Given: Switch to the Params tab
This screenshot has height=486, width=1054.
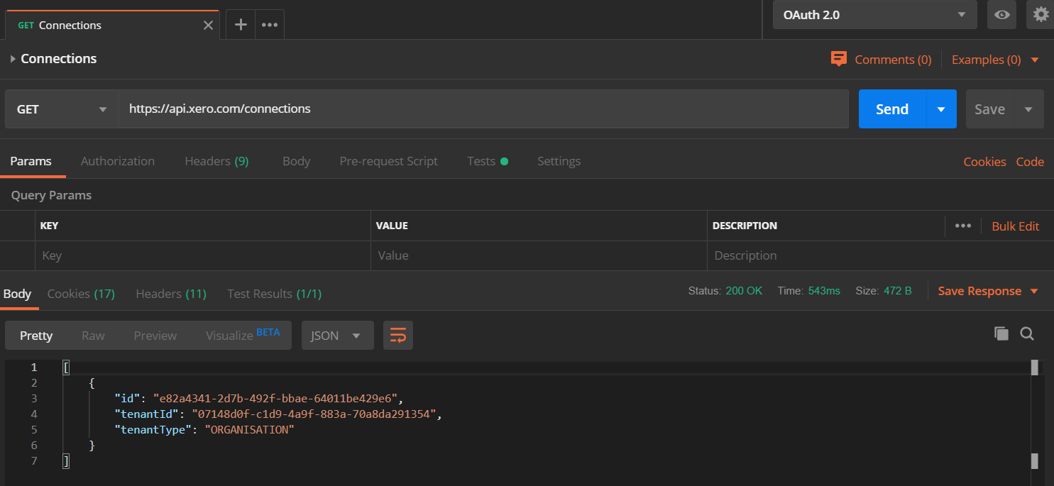Looking at the screenshot, I should point(31,161).
